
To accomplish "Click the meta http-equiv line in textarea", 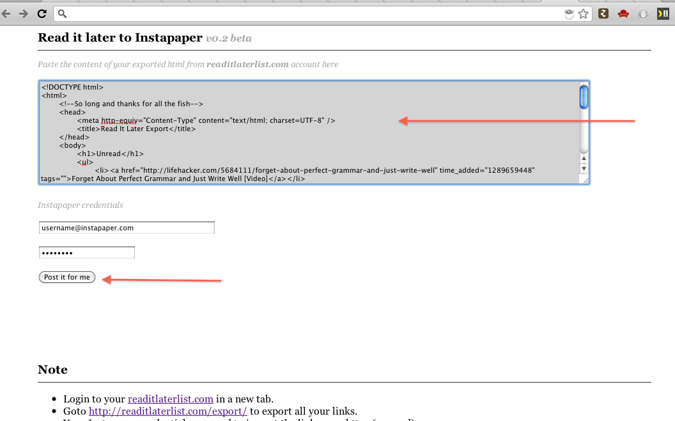I will point(206,121).
